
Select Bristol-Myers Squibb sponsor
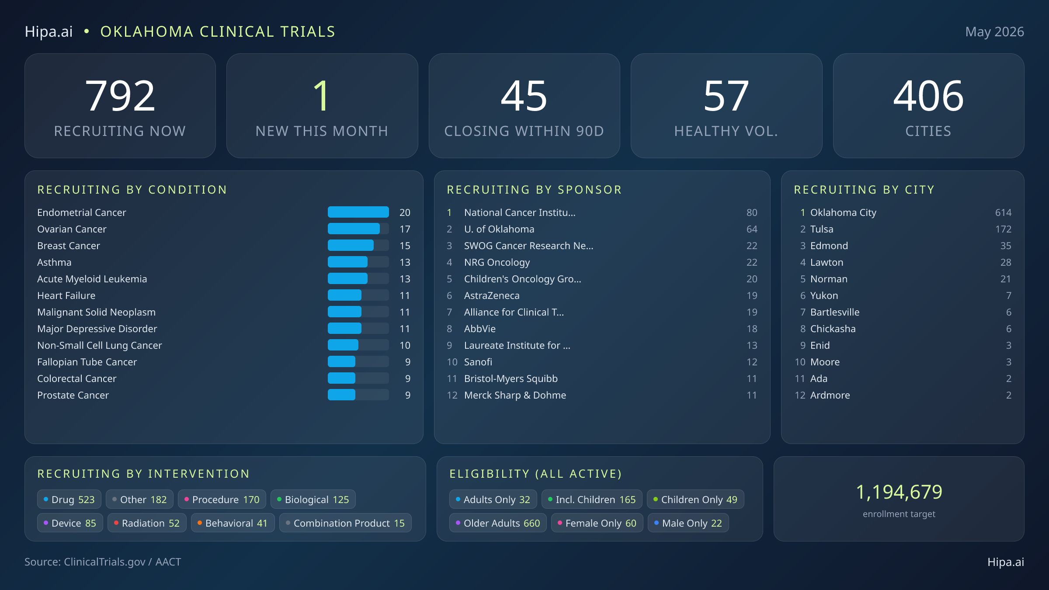(602, 378)
